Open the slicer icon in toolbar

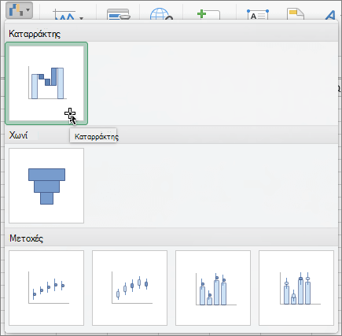[x=119, y=14]
